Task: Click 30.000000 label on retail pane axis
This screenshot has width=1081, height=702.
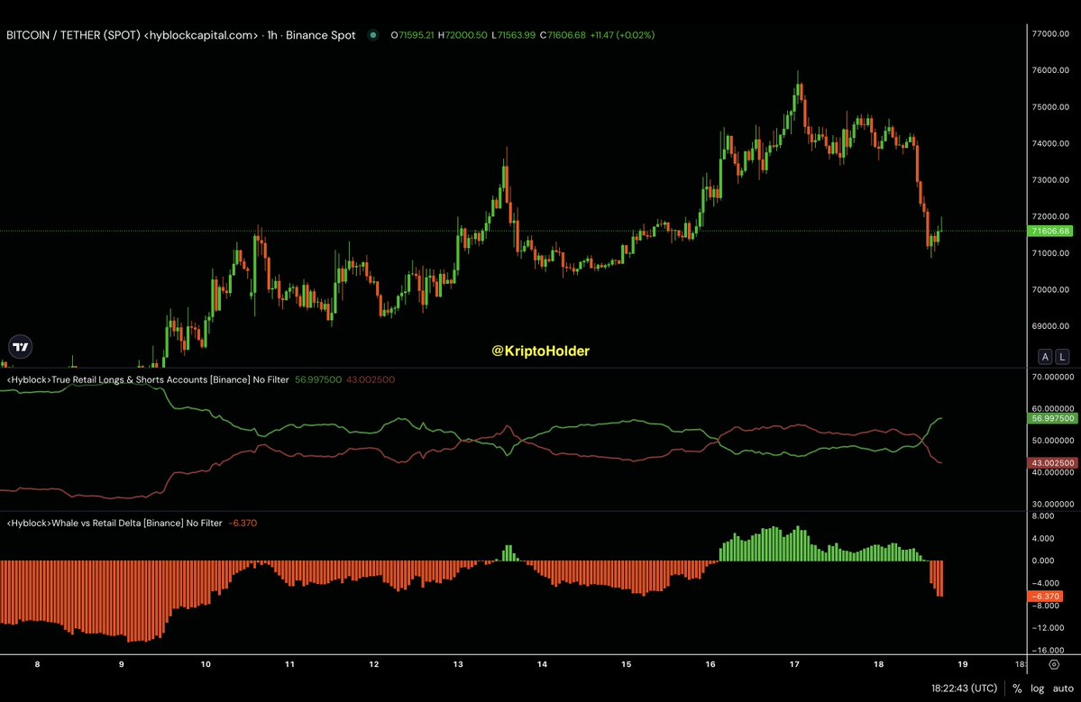Action: coord(1053,505)
